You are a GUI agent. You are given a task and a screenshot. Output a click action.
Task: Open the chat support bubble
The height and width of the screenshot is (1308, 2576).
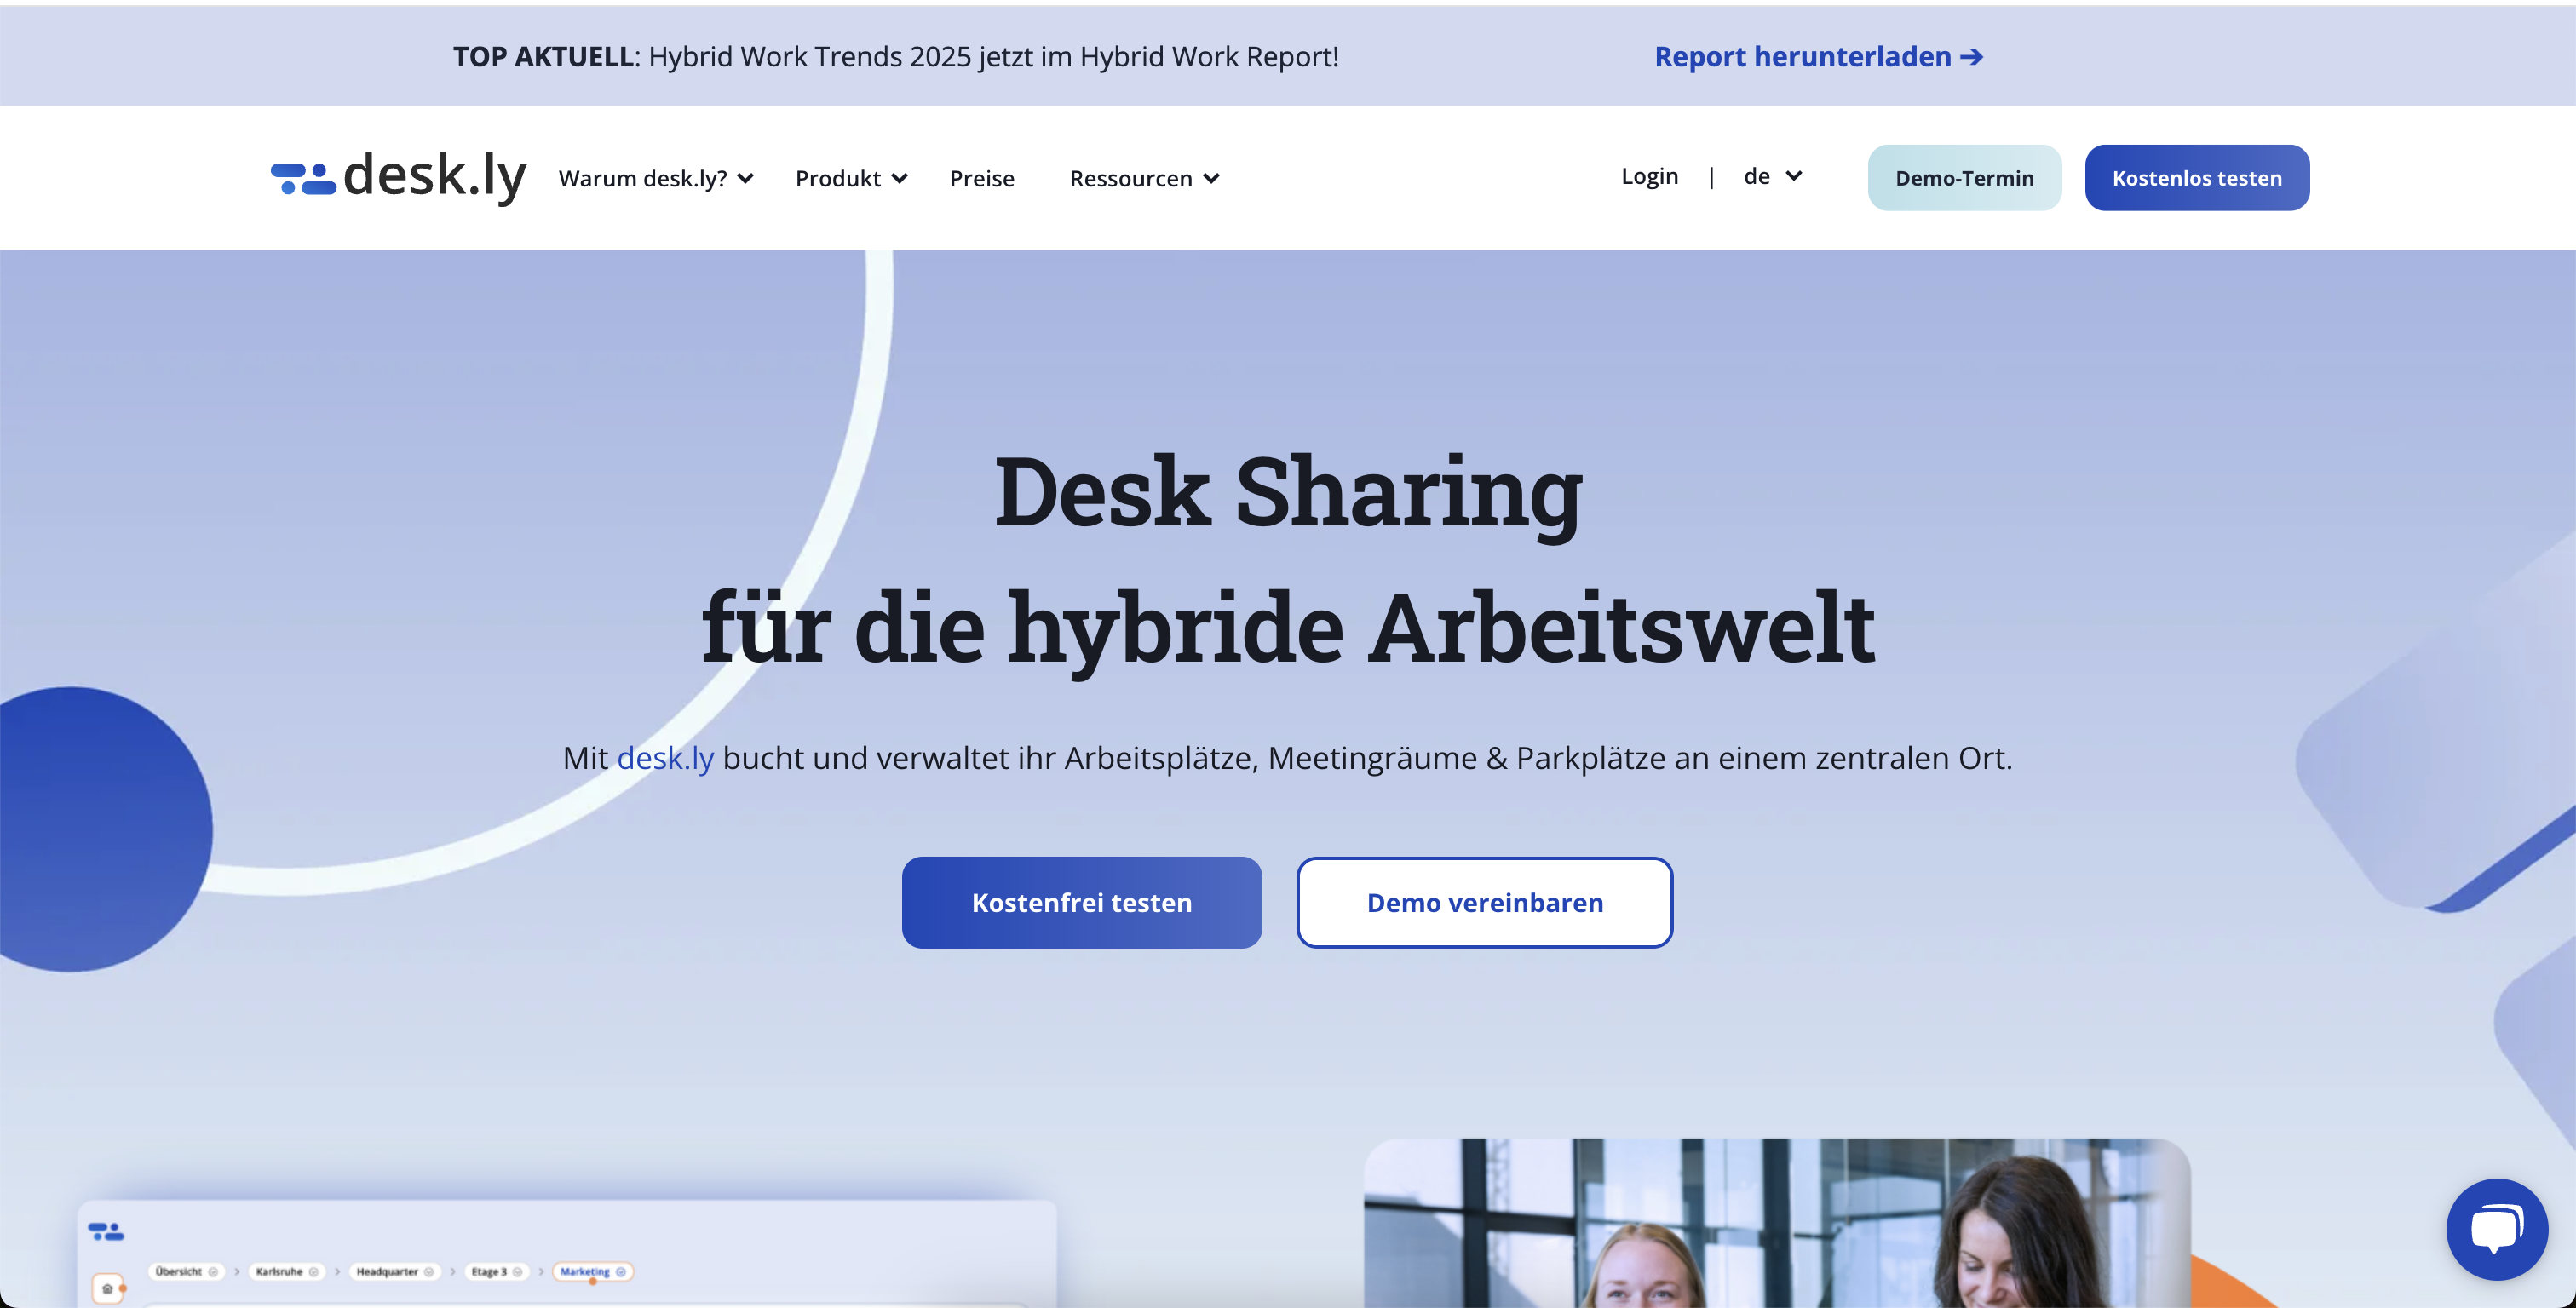2496,1228
